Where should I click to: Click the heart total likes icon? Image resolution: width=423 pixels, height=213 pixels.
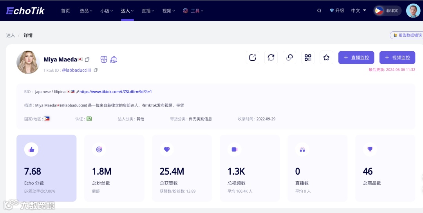click(167, 149)
